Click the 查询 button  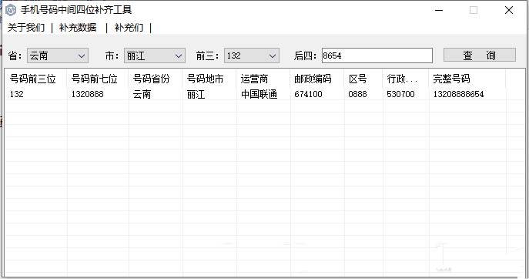(x=480, y=55)
